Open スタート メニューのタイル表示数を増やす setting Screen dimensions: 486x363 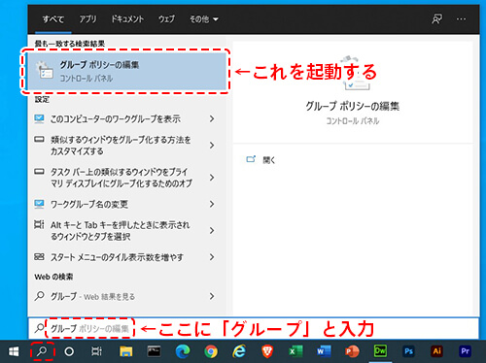click(126, 257)
